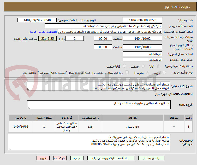Click the ردیف column header

(188, 118)
